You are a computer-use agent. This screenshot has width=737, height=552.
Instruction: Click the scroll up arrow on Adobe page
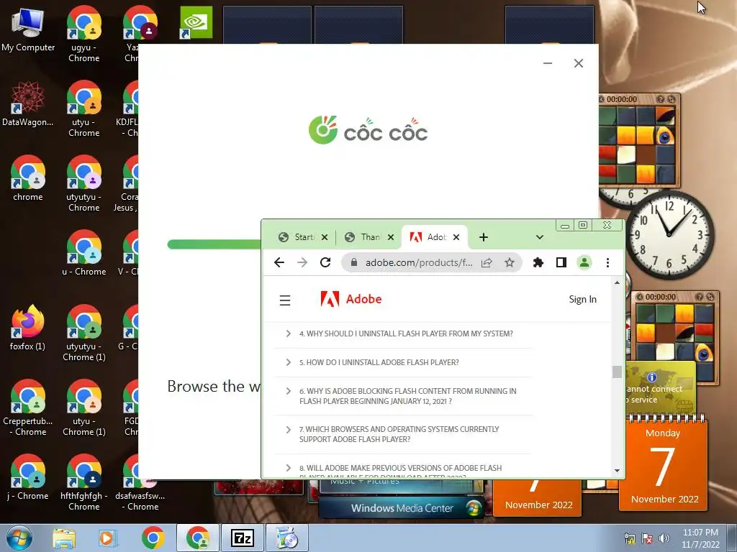(x=617, y=282)
